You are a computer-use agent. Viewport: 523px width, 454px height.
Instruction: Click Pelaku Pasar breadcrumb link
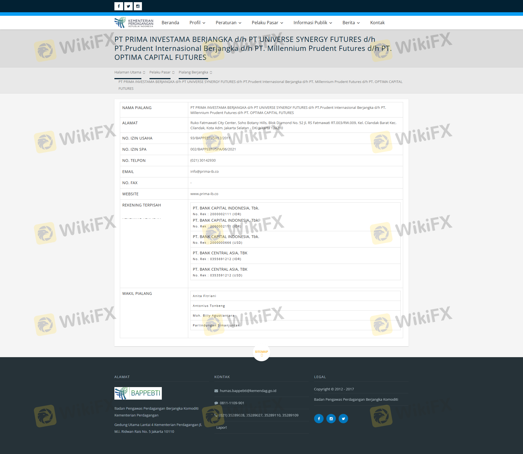(160, 72)
